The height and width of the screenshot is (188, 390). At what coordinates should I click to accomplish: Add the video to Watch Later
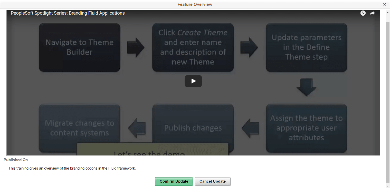363,13
